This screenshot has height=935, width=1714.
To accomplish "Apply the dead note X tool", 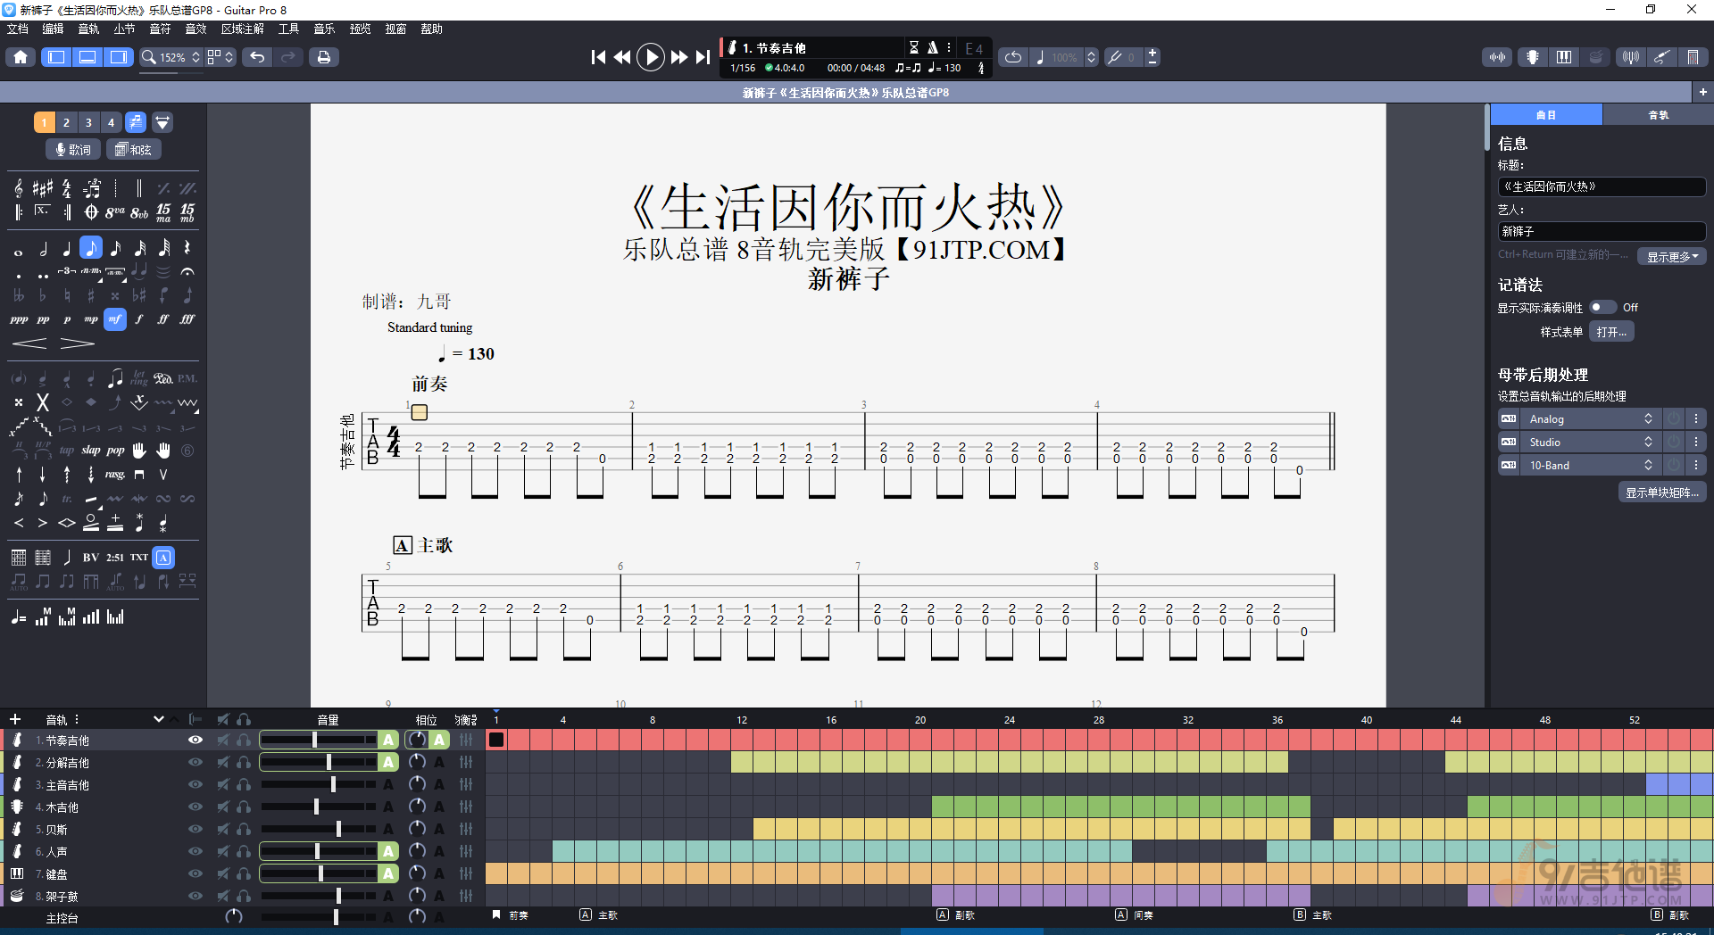I will [42, 402].
